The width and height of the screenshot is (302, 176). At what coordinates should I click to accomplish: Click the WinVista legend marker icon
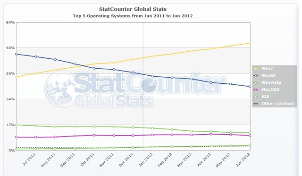(x=256, y=83)
